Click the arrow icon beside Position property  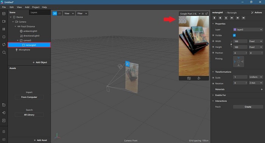(213, 53)
